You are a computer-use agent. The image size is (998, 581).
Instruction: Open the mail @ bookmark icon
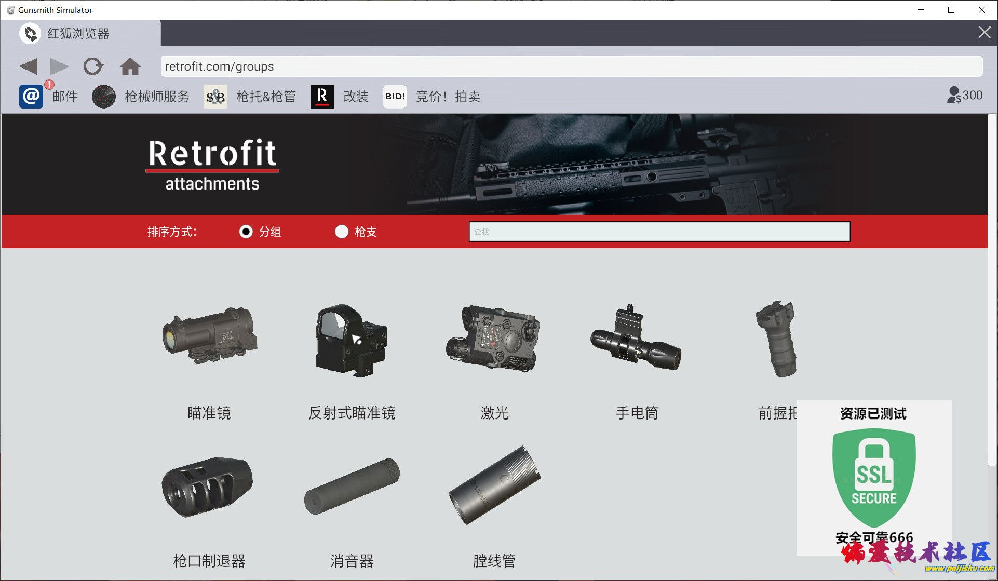31,97
